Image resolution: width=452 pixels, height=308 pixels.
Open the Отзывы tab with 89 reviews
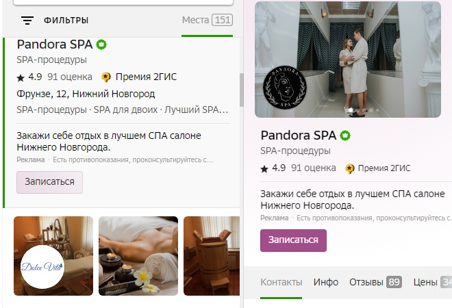(x=375, y=282)
